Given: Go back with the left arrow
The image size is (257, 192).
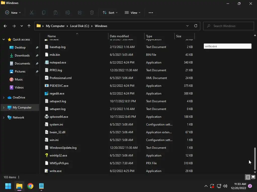Looking at the screenshot, I should (x=5, y=26).
